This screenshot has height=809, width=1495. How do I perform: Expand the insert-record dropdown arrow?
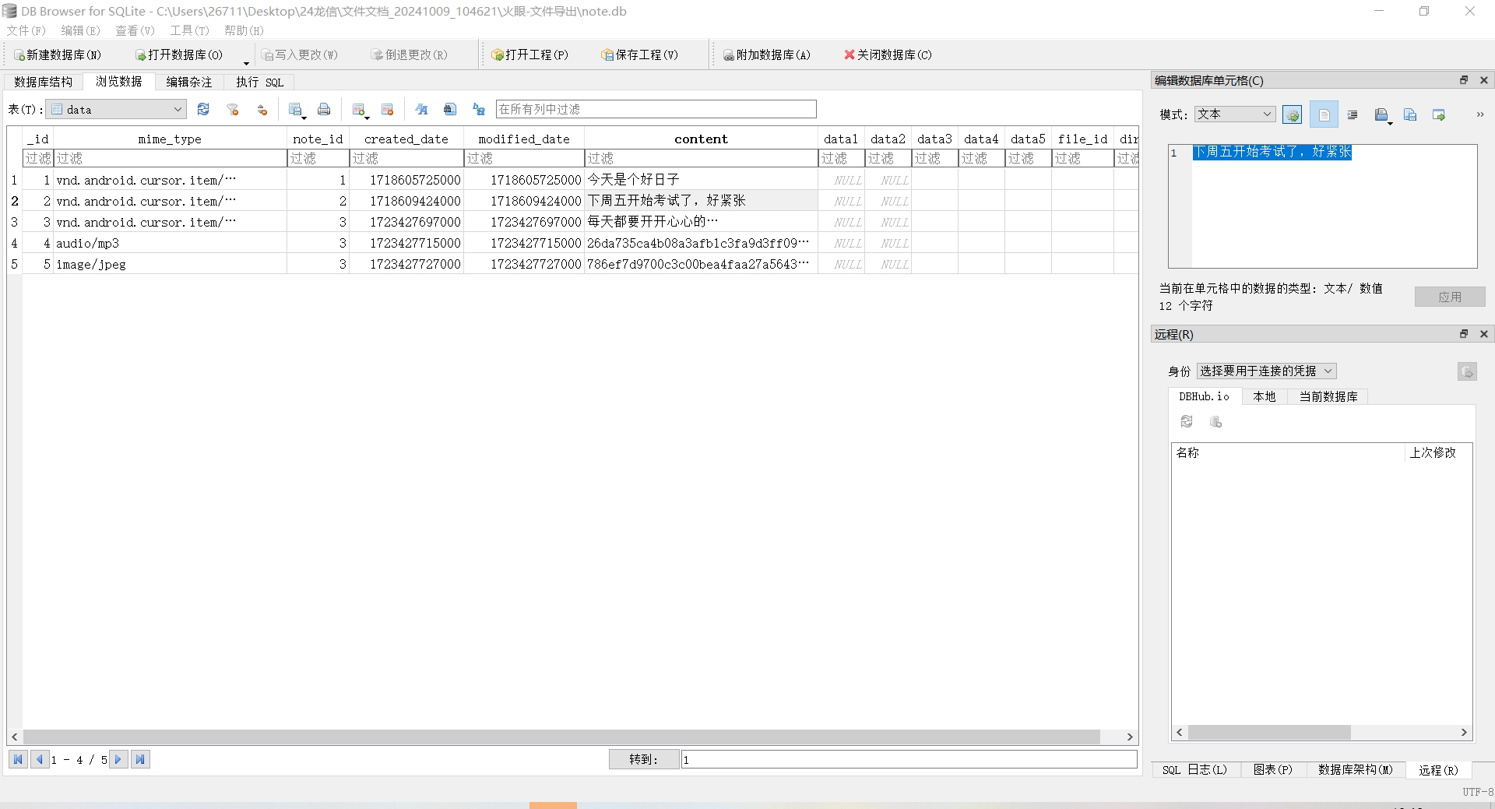click(367, 118)
